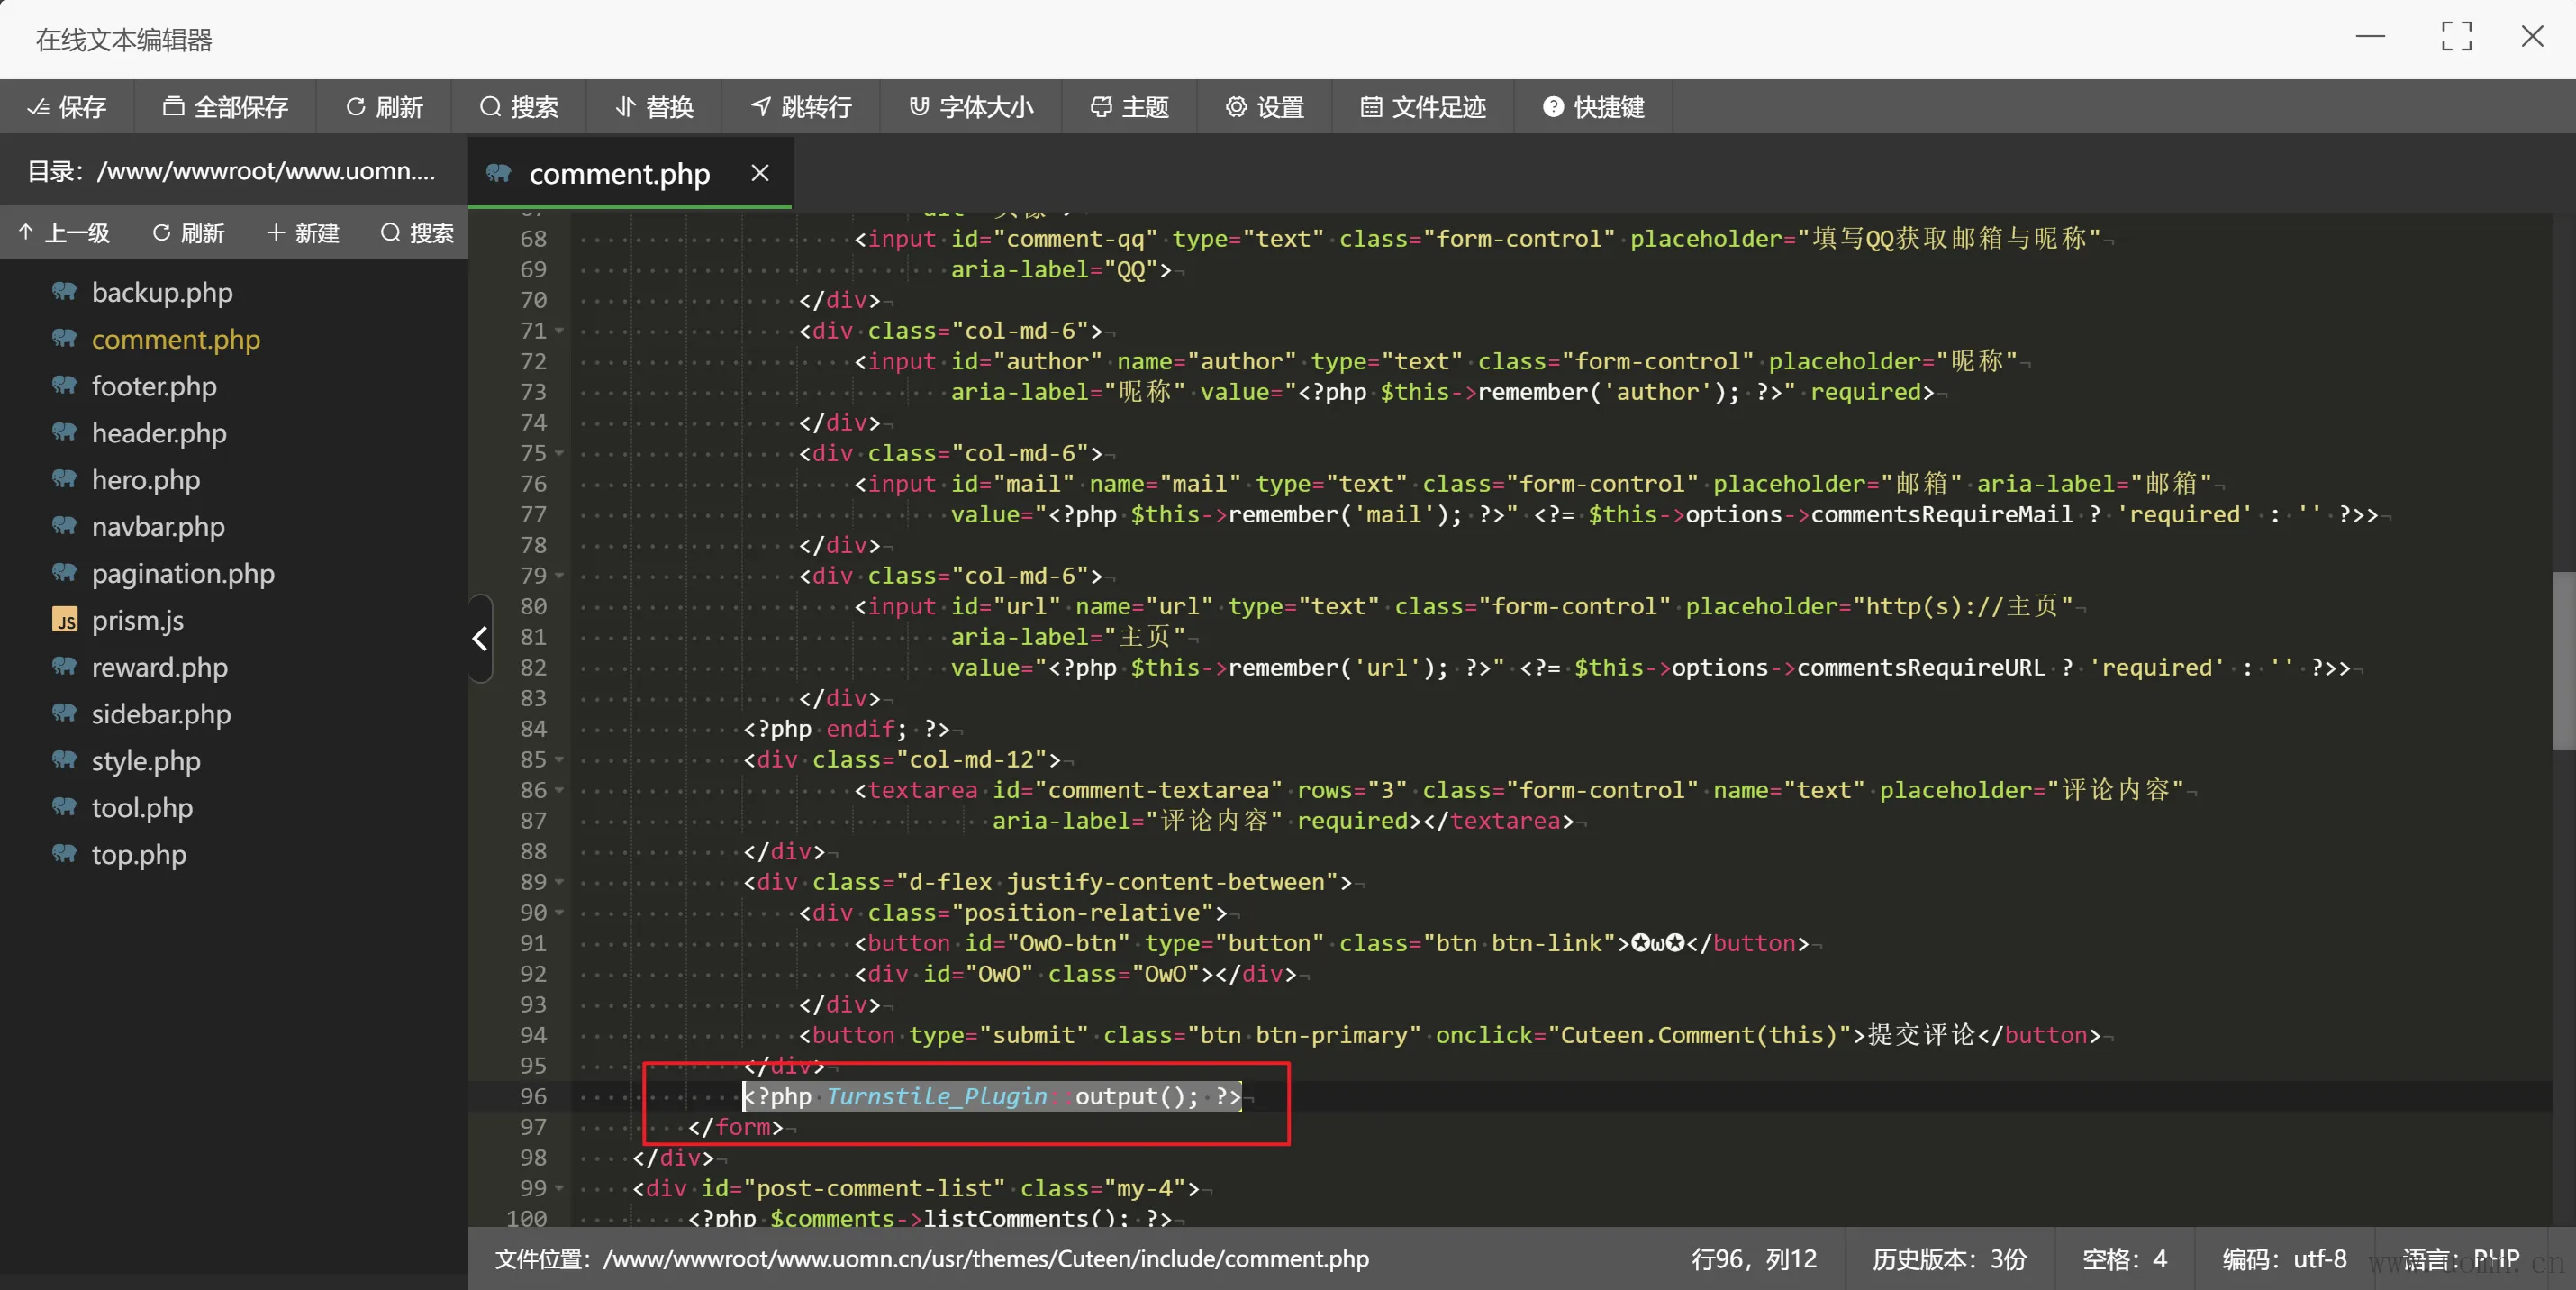Open footer.php from the file list
Image resolution: width=2576 pixels, height=1290 pixels.
click(x=154, y=386)
